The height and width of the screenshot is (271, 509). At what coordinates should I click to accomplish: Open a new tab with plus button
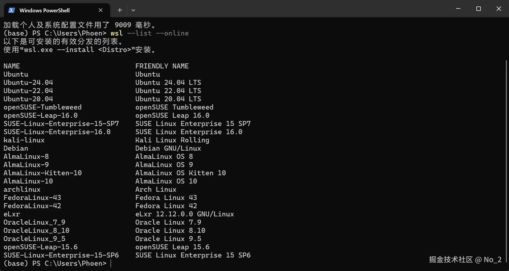pos(120,10)
